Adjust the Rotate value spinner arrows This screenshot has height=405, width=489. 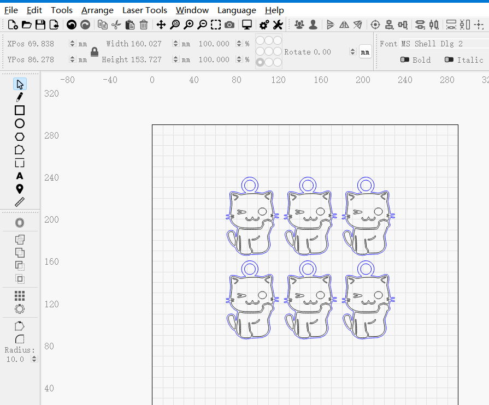(x=352, y=52)
